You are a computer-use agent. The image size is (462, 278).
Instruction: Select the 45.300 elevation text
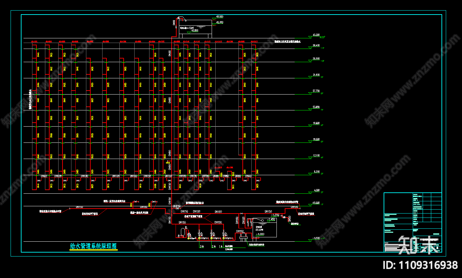(220, 22)
